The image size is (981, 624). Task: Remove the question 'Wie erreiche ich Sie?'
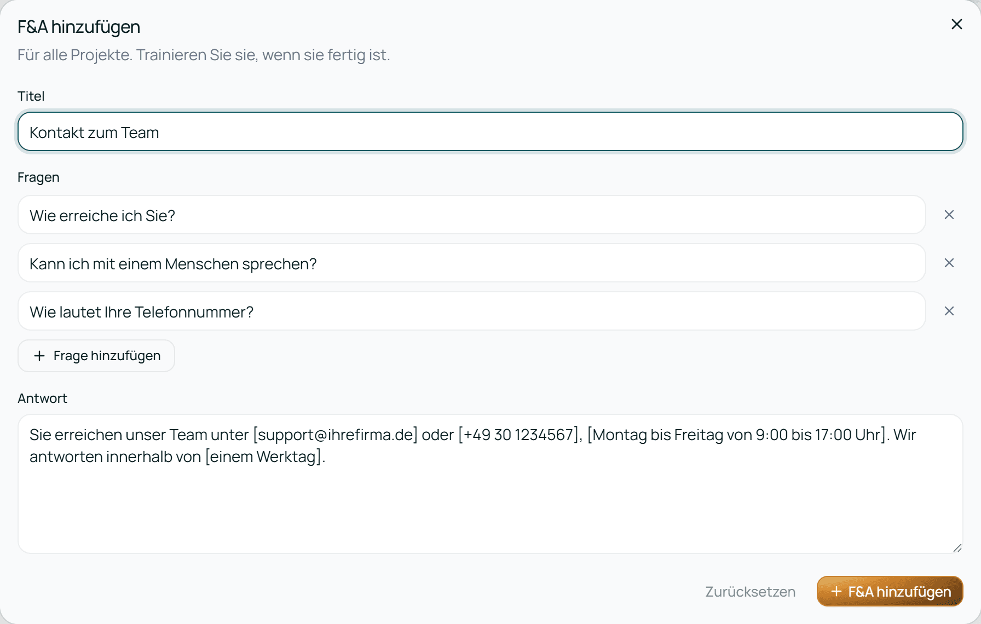point(949,215)
